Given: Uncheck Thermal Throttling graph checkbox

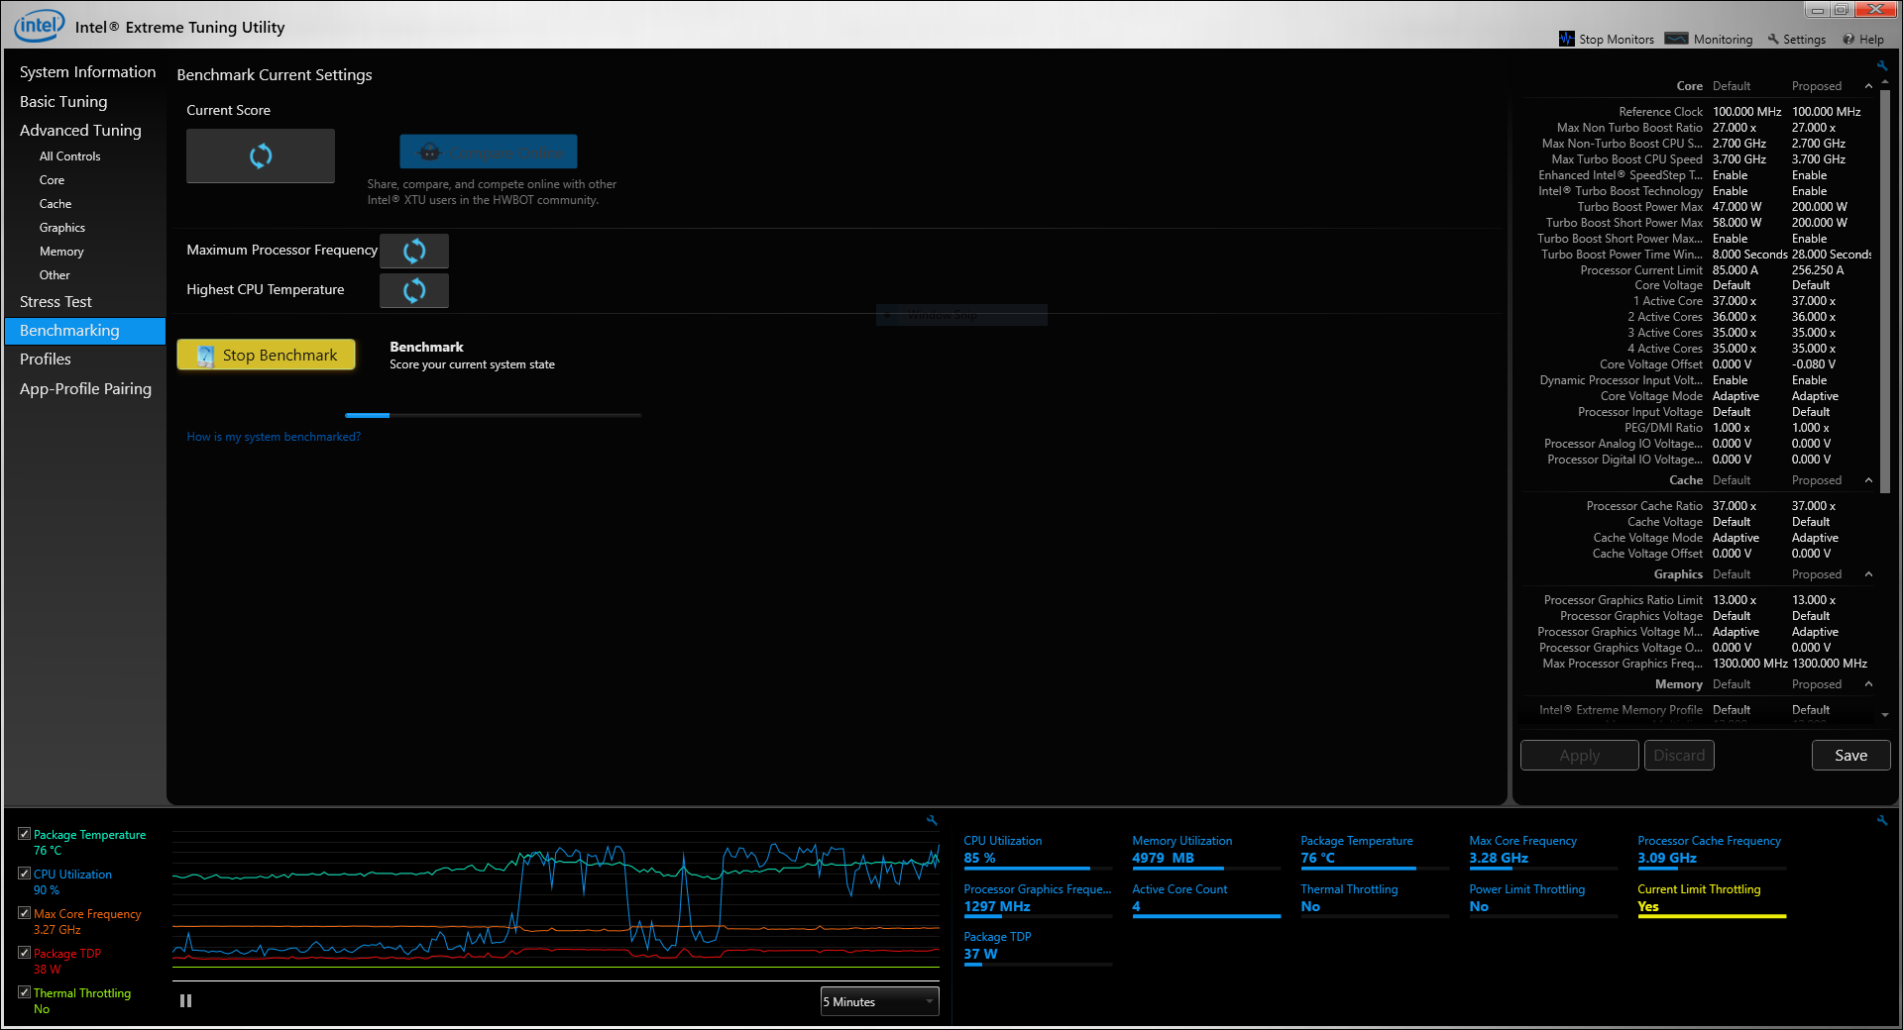Looking at the screenshot, I should (24, 992).
